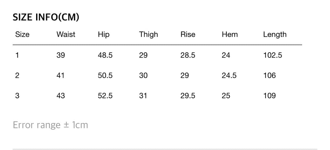Click the hem value 24.5

click(229, 75)
